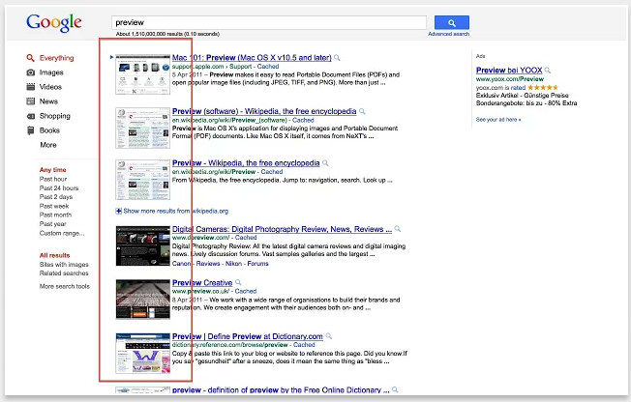
Task: Open Cached link for Preview_(software) result
Action: 303,120
